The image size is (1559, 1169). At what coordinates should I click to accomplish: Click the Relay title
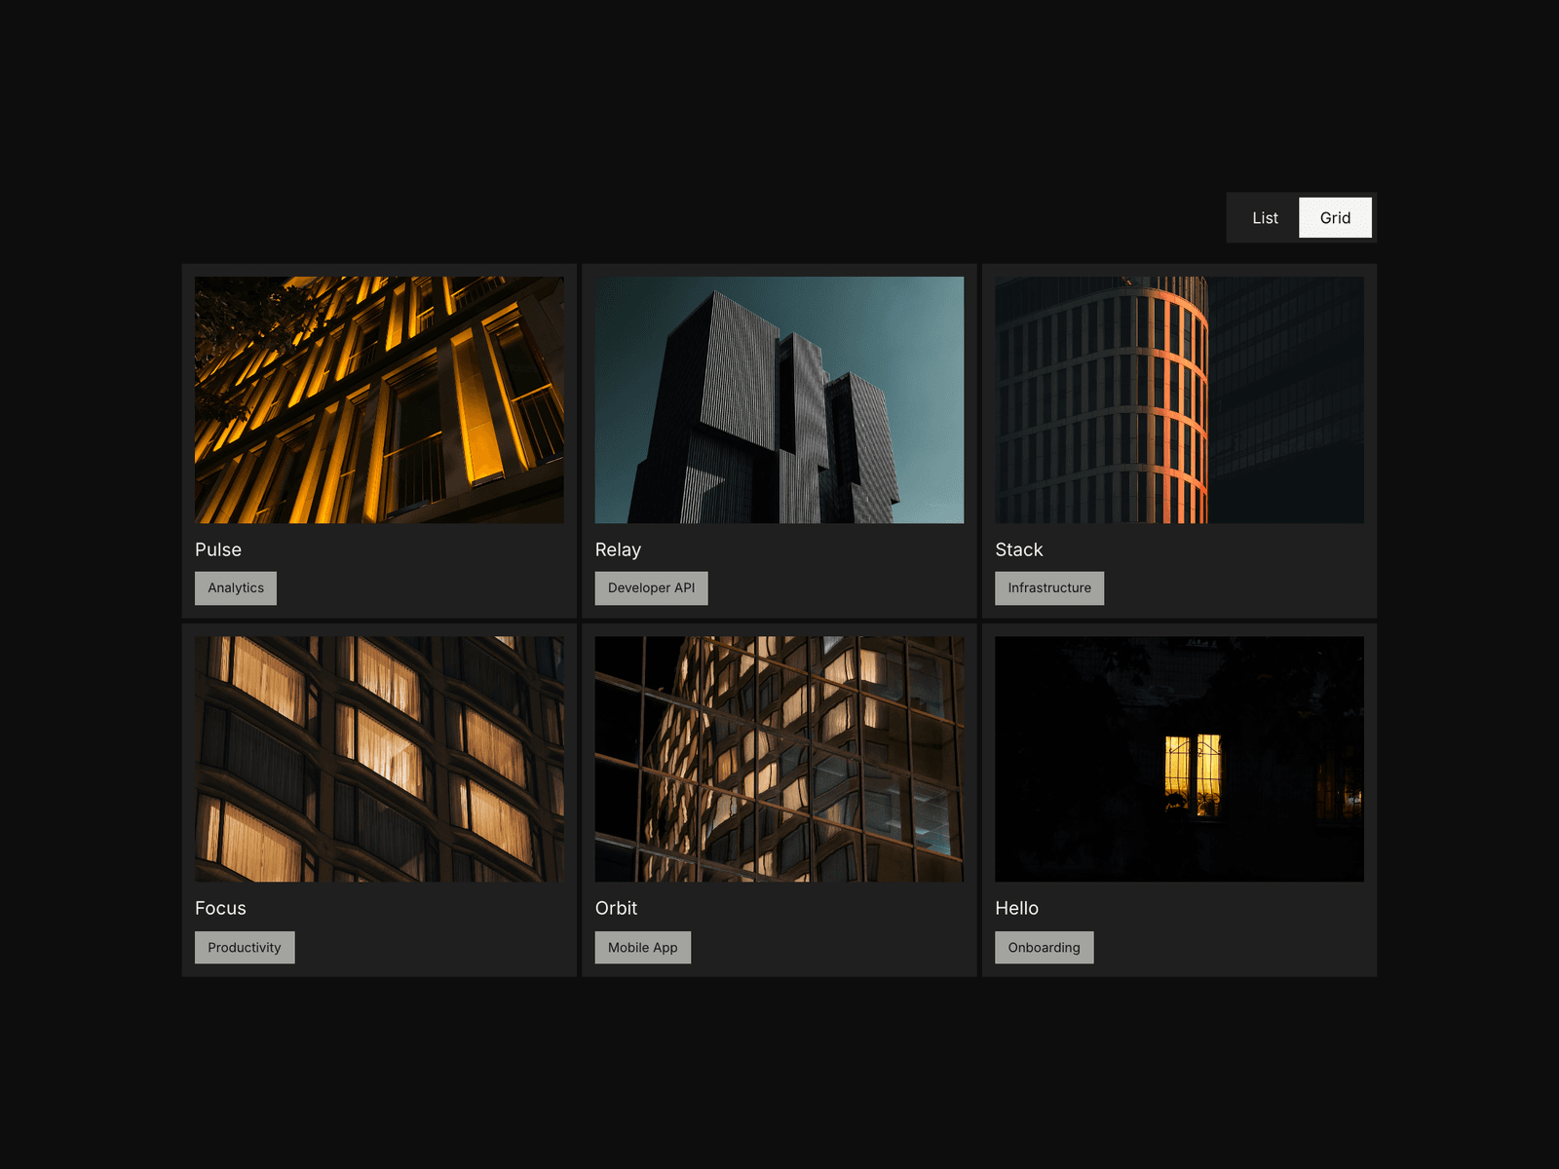618,549
